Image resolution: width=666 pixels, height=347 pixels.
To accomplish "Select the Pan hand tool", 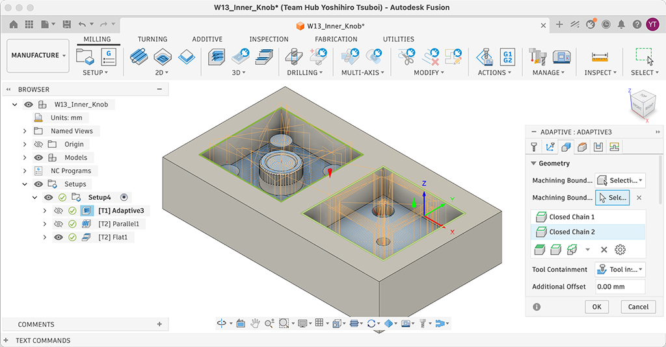I will point(254,324).
